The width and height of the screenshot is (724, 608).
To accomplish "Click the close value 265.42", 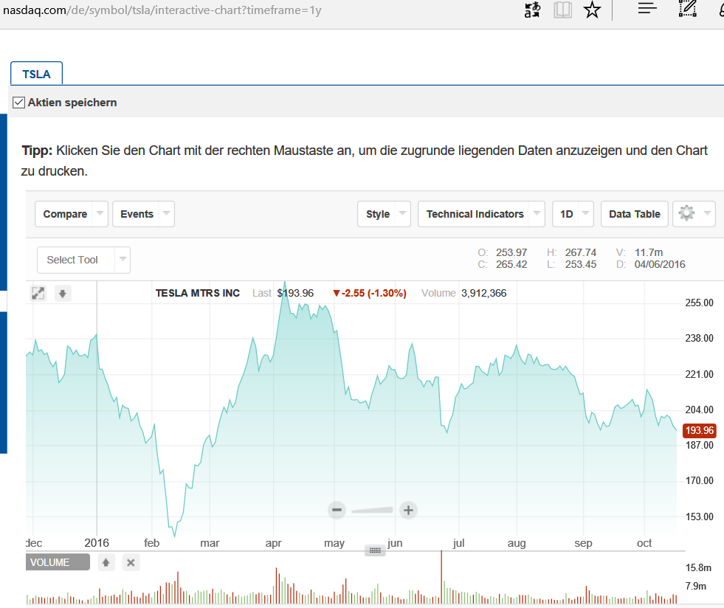I will coord(511,264).
